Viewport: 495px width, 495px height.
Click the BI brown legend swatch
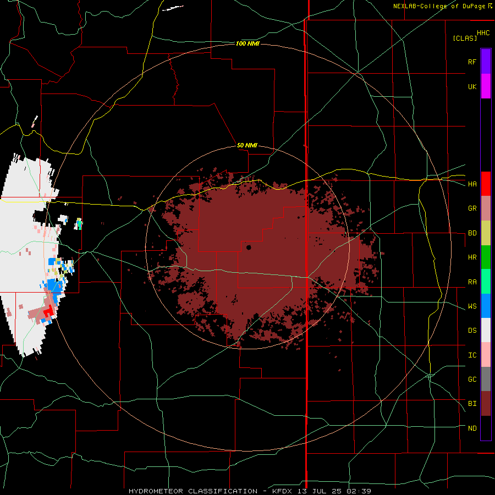click(486, 404)
